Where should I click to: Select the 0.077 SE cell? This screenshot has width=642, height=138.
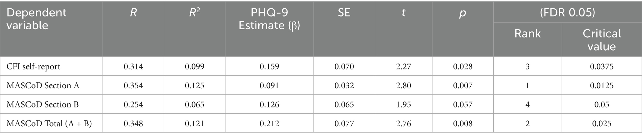(344, 124)
